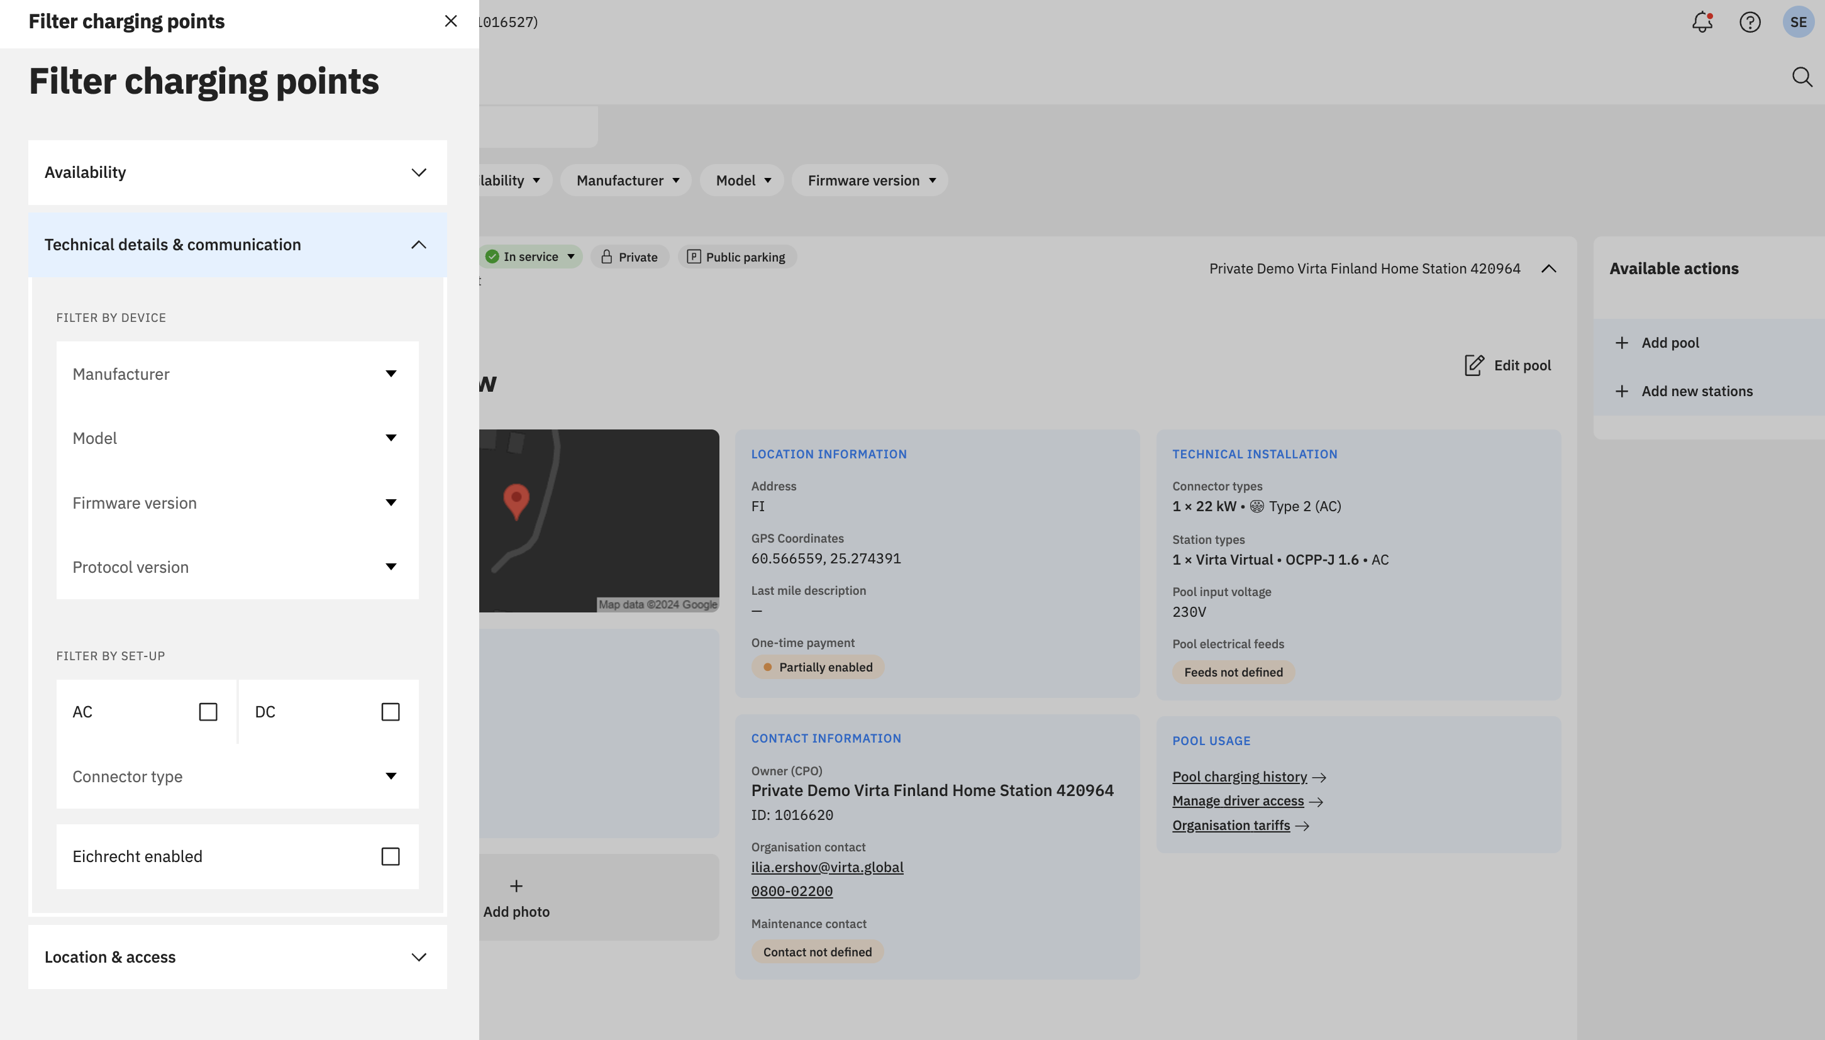Screen dimensions: 1825x1040
Task: Tick the DC checkbox
Action: click(x=391, y=712)
